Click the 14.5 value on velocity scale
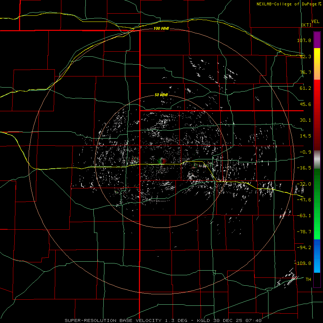 (x=305, y=136)
